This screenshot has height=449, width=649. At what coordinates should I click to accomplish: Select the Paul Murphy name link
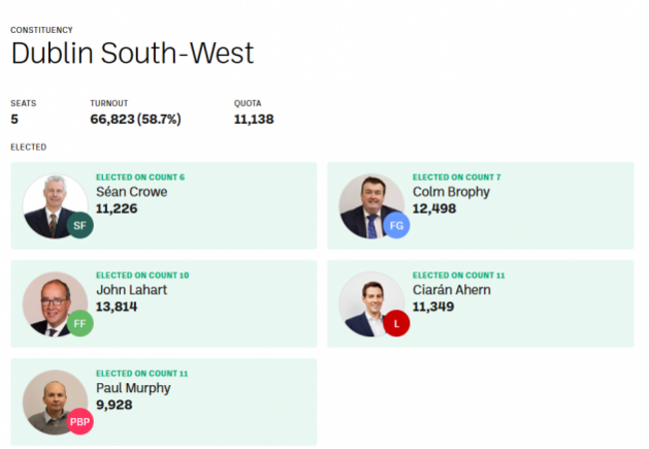click(133, 388)
